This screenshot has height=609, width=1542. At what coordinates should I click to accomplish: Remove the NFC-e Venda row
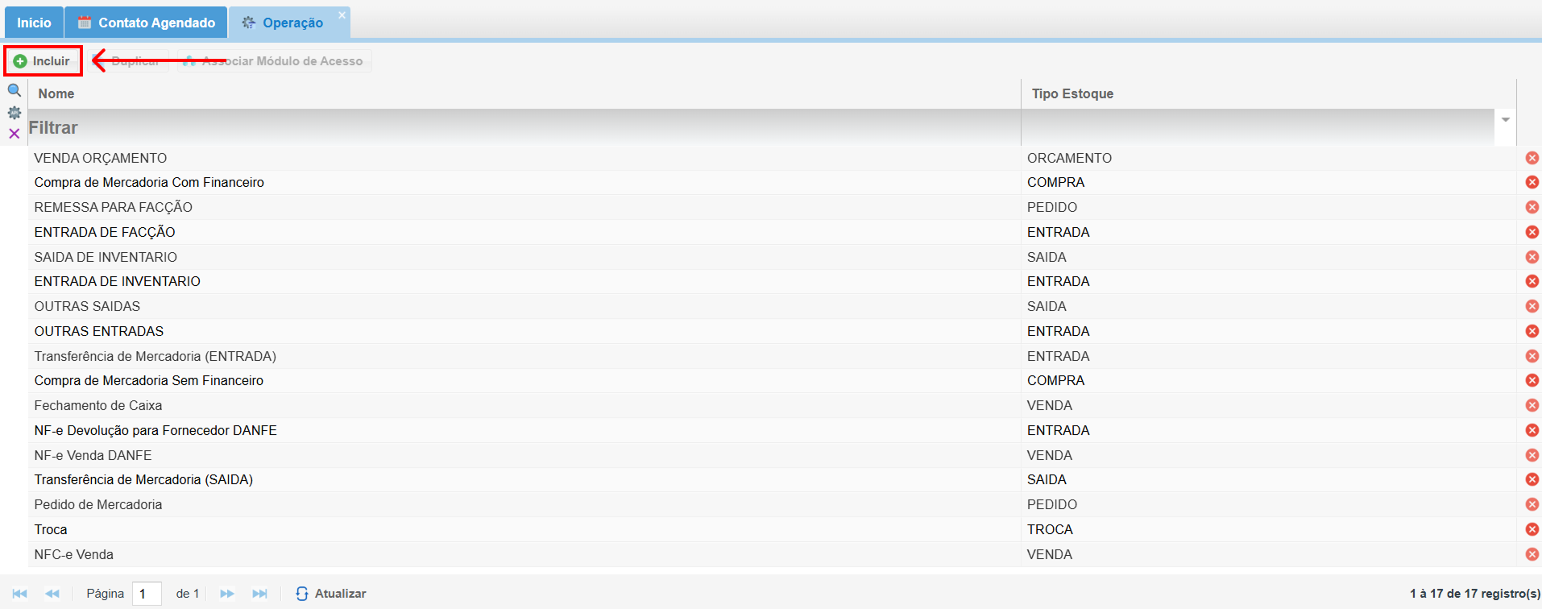pos(1532,554)
